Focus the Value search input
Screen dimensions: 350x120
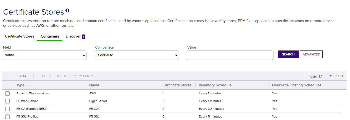(x=230, y=55)
